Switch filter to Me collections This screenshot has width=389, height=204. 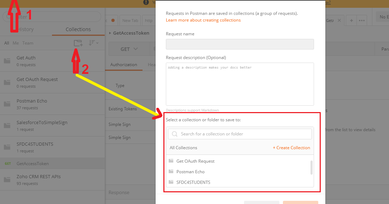coord(16,43)
